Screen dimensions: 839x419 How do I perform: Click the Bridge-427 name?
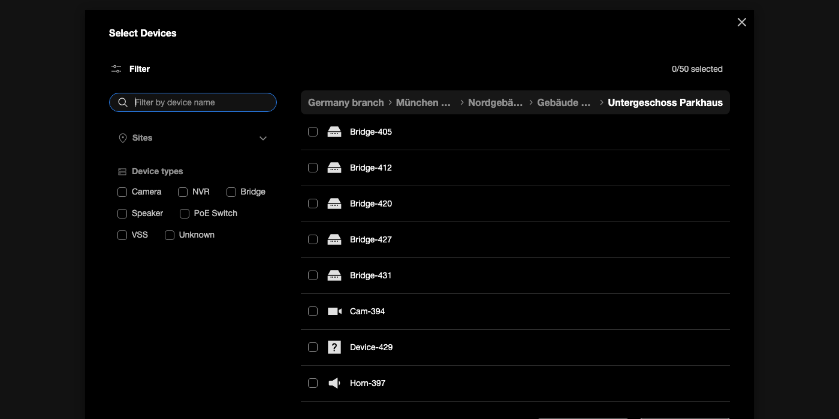tap(371, 239)
